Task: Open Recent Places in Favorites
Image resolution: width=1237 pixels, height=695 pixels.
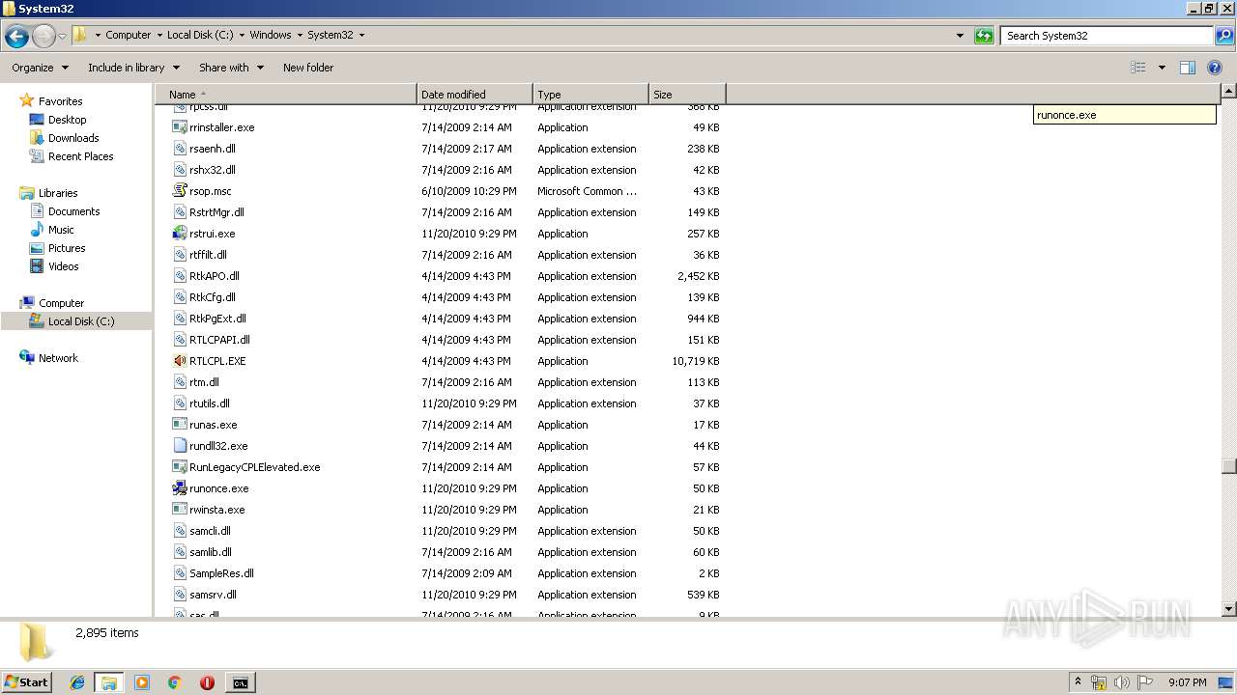Action: click(x=80, y=156)
